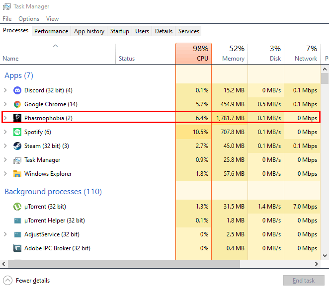Expand the Spotify process group
This screenshot has height=292, width=329.
click(5, 132)
